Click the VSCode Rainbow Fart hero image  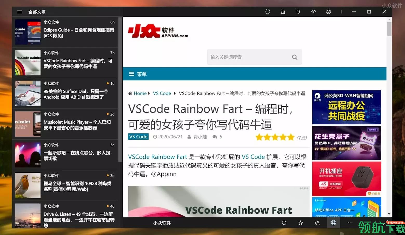[218, 201]
